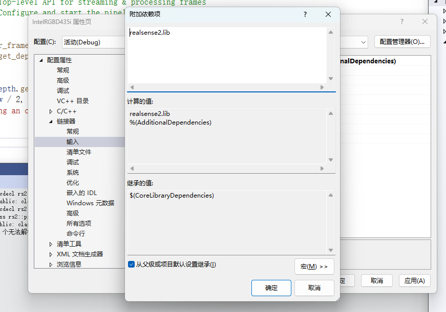
Task: Click 取消 in the property pages window
Action: [x=377, y=280]
